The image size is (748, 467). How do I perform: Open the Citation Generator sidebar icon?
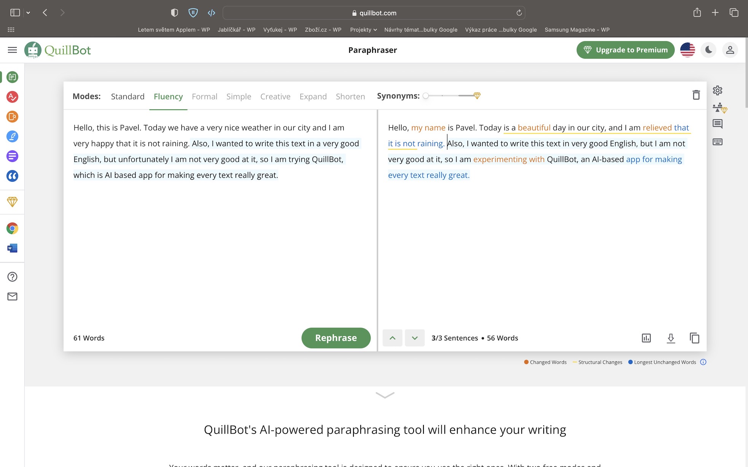(12, 176)
